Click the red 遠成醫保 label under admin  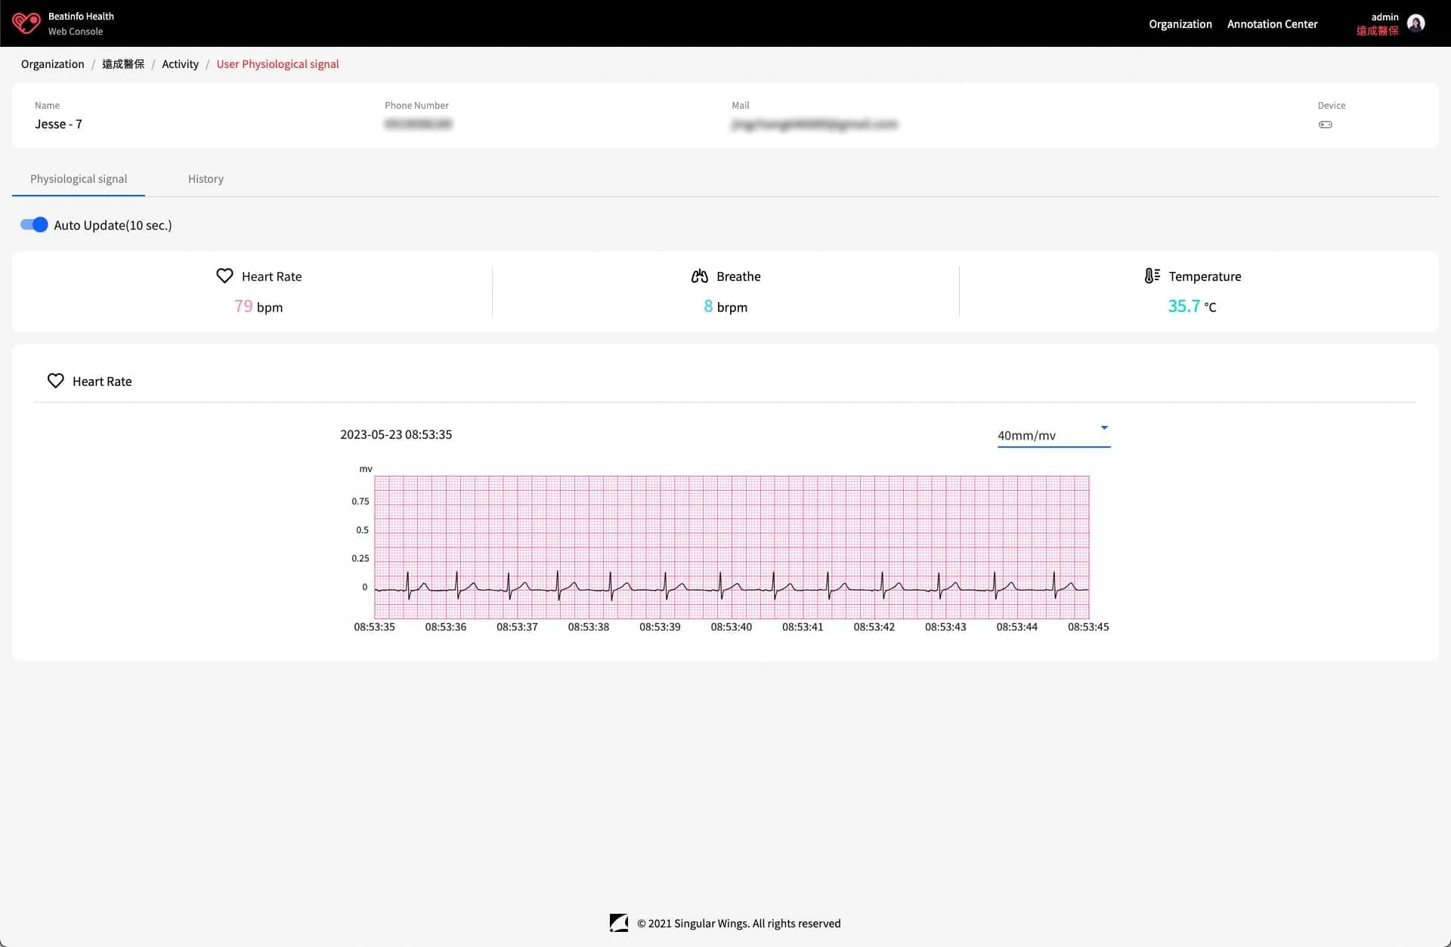[x=1377, y=31]
